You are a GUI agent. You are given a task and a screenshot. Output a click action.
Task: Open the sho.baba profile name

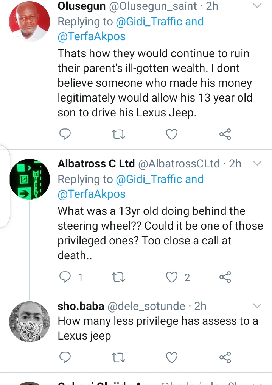tap(81, 306)
